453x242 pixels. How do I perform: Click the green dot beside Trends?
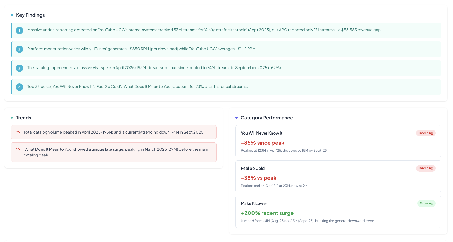12,118
